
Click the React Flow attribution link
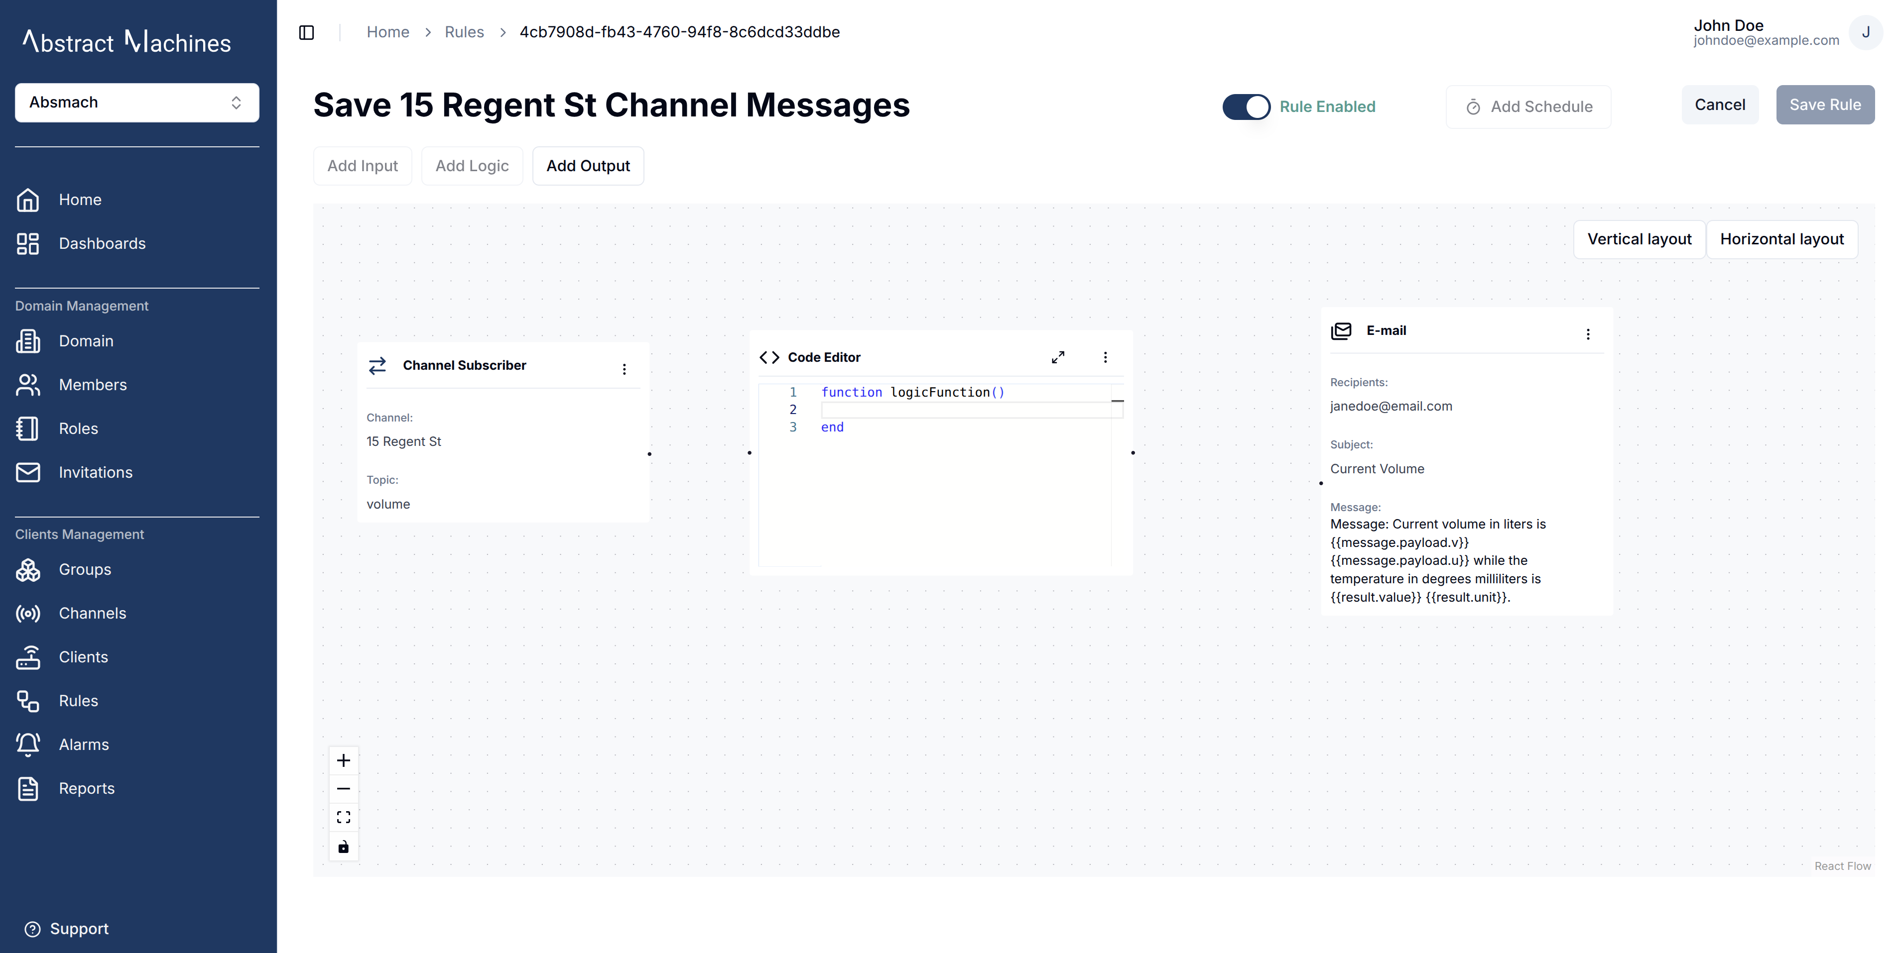(x=1842, y=866)
